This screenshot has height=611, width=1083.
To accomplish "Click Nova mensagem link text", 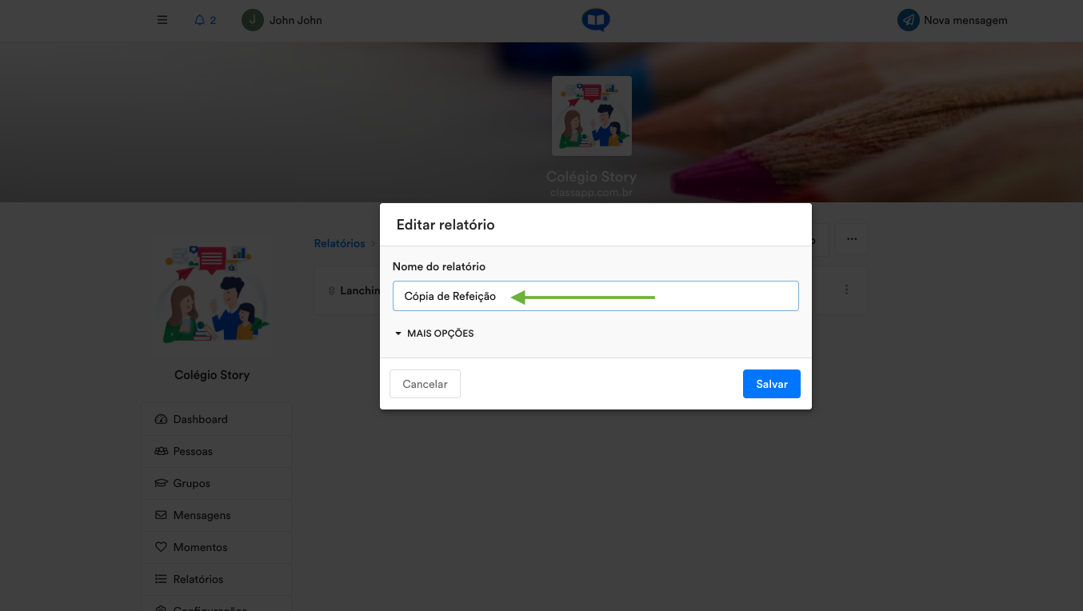I will (x=965, y=20).
